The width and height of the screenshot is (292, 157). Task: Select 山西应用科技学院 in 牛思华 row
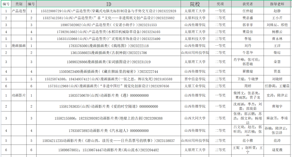point(195,53)
